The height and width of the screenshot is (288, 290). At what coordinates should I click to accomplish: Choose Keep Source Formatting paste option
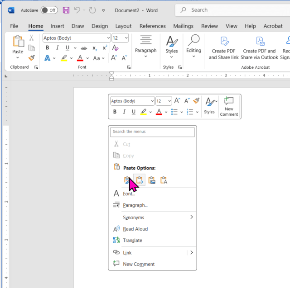coord(127,180)
